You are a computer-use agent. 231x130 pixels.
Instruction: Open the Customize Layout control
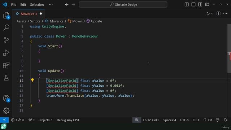[x=207, y=4]
